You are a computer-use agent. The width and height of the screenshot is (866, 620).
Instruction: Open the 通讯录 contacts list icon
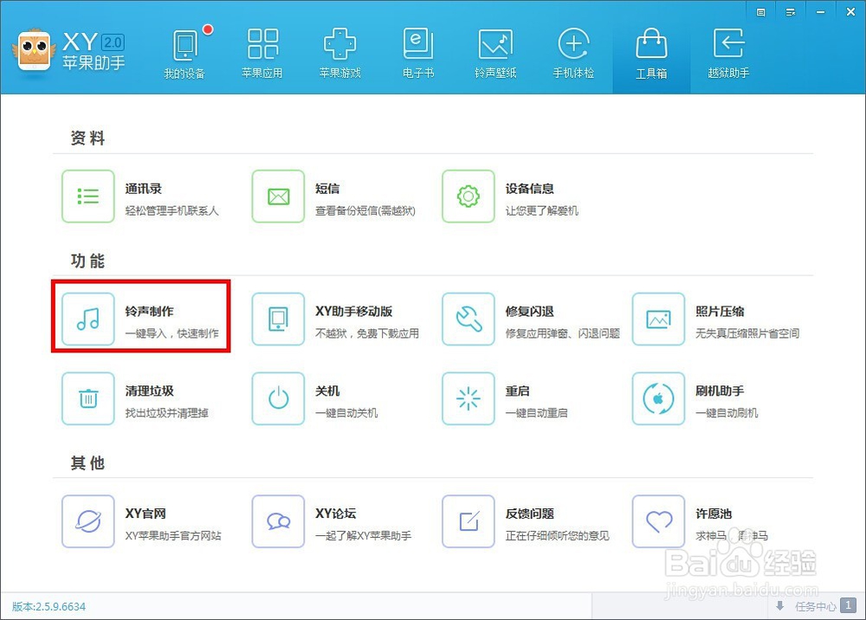coord(87,196)
